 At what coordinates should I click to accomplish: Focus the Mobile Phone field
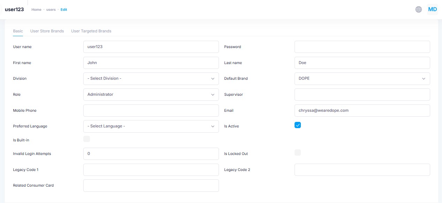pyautogui.click(x=151, y=110)
